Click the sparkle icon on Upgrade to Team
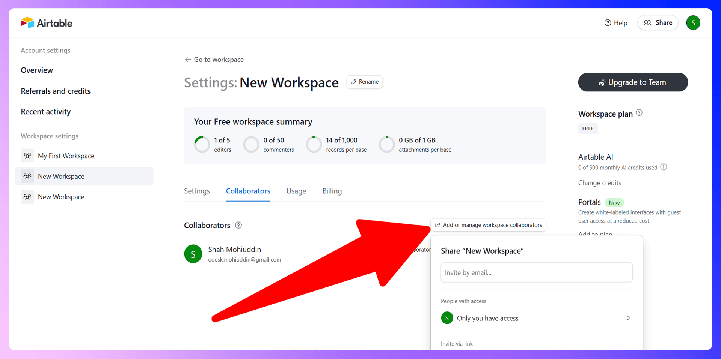 [x=602, y=82]
